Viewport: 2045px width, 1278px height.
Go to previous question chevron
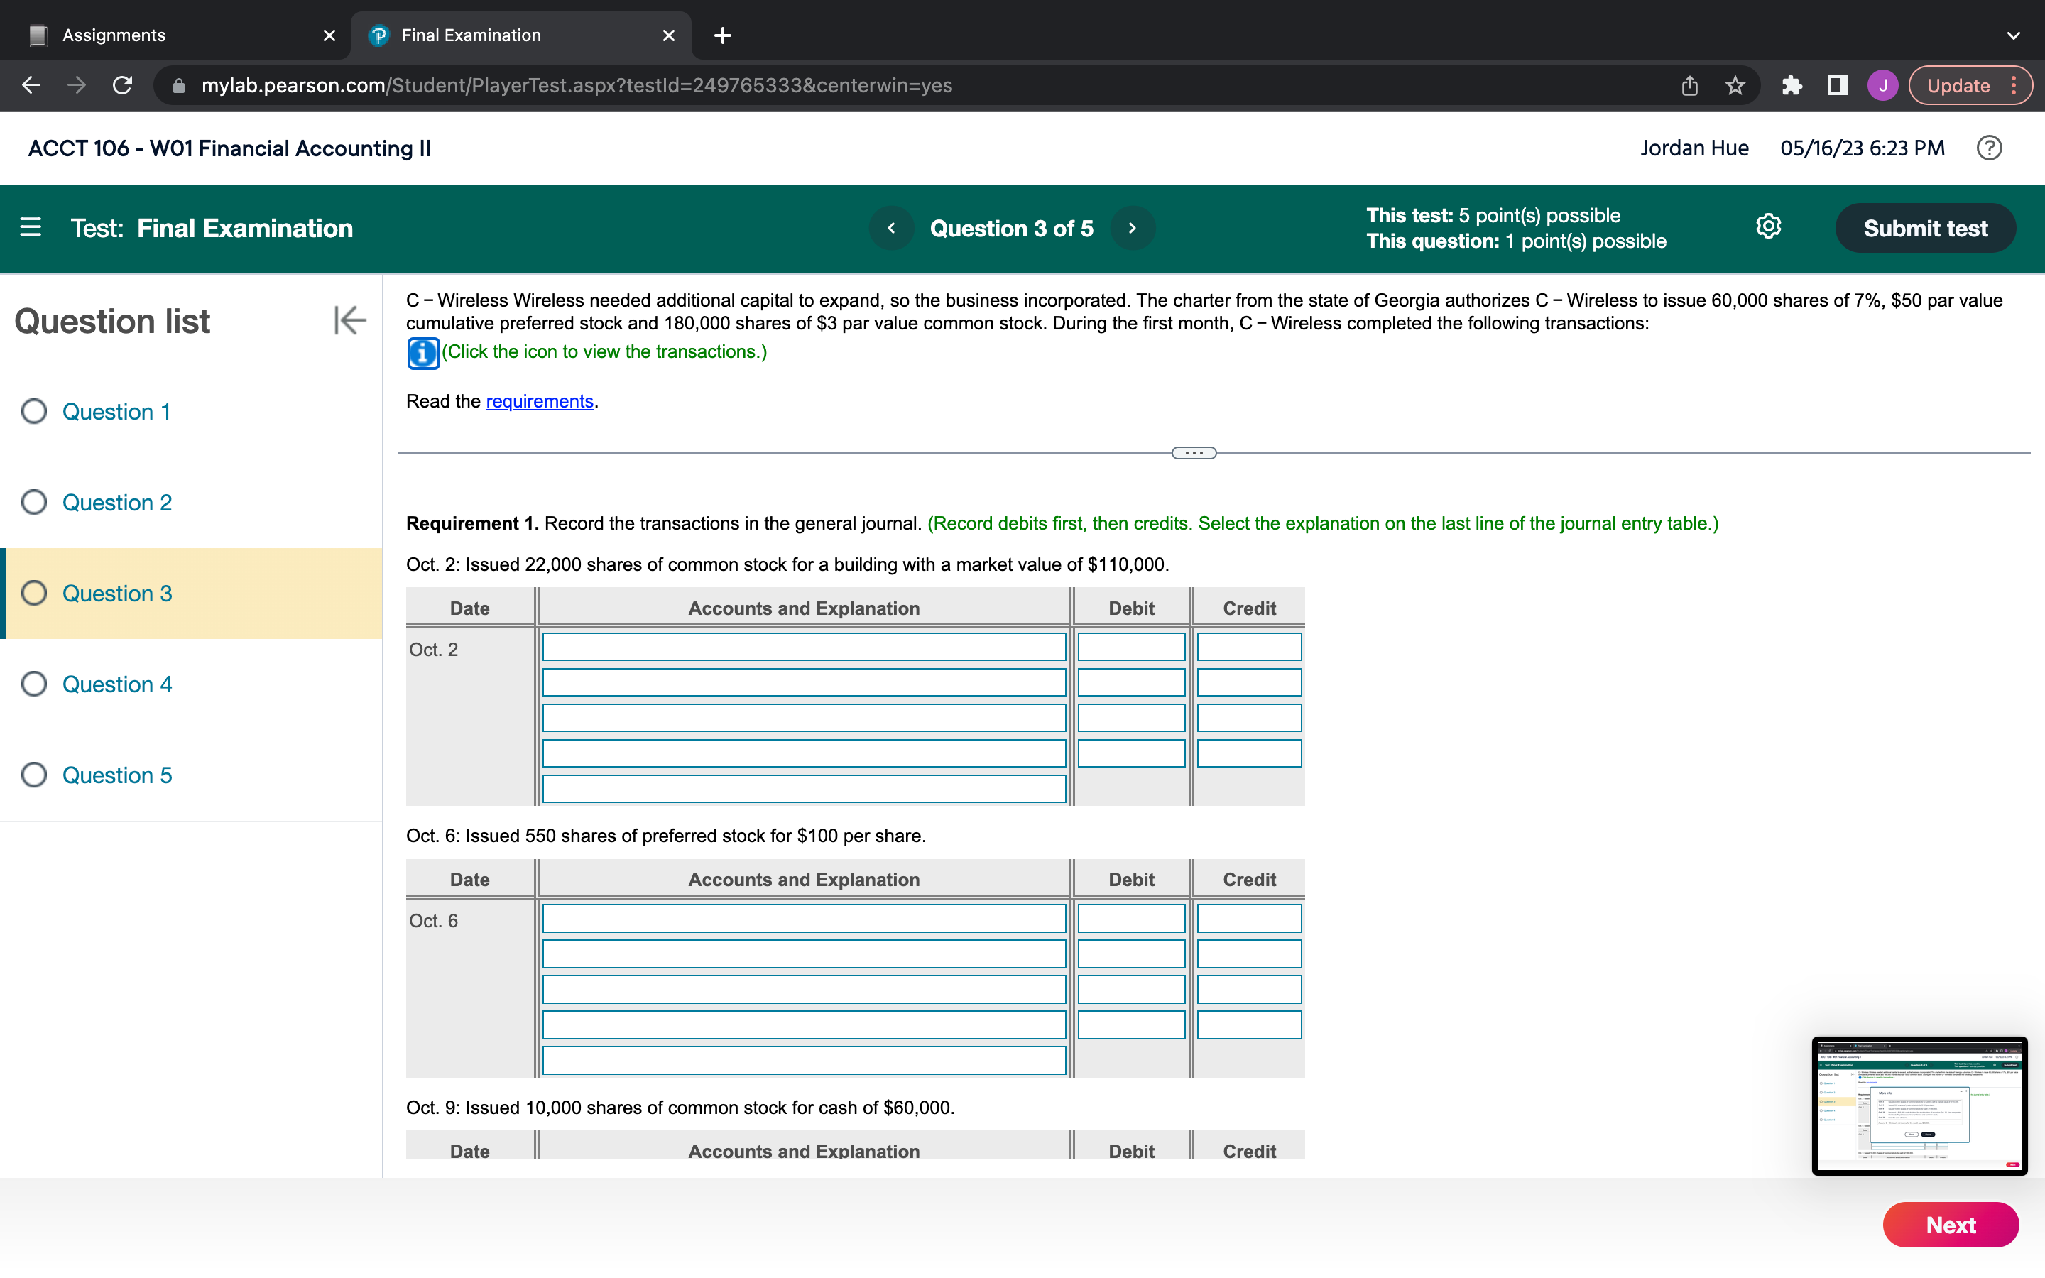890,228
